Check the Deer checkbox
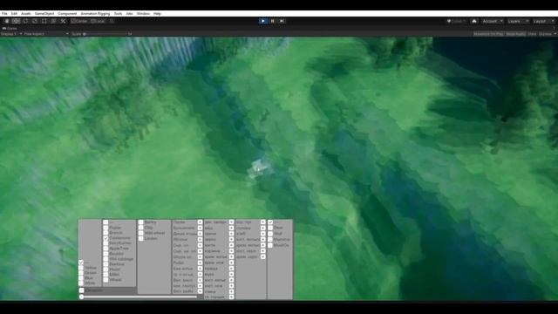 click(x=270, y=228)
